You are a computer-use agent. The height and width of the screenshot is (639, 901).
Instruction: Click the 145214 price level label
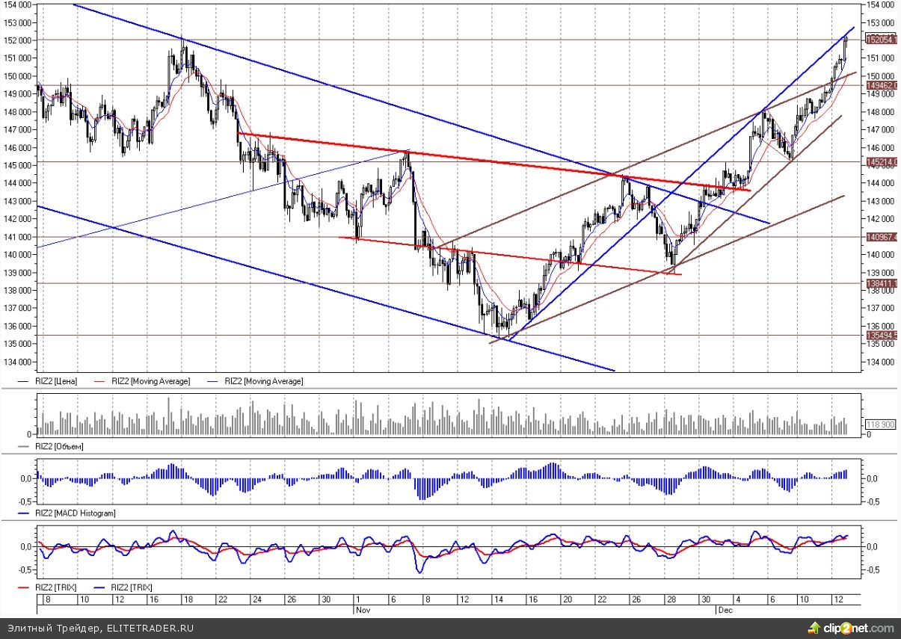pyautogui.click(x=882, y=161)
